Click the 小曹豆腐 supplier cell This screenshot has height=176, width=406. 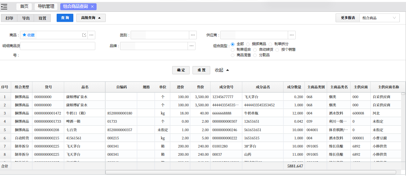386,138
